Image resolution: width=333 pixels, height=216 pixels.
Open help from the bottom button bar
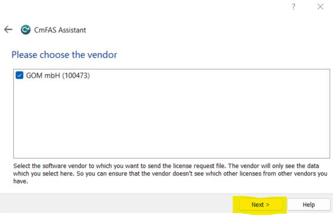(x=309, y=205)
